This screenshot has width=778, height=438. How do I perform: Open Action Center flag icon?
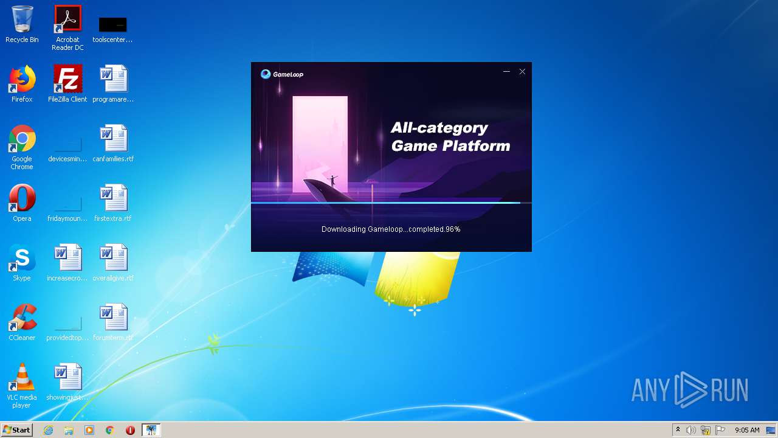coord(720,430)
